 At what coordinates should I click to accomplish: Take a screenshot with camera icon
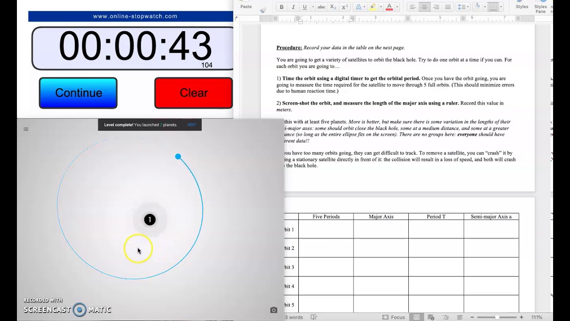pos(273,310)
